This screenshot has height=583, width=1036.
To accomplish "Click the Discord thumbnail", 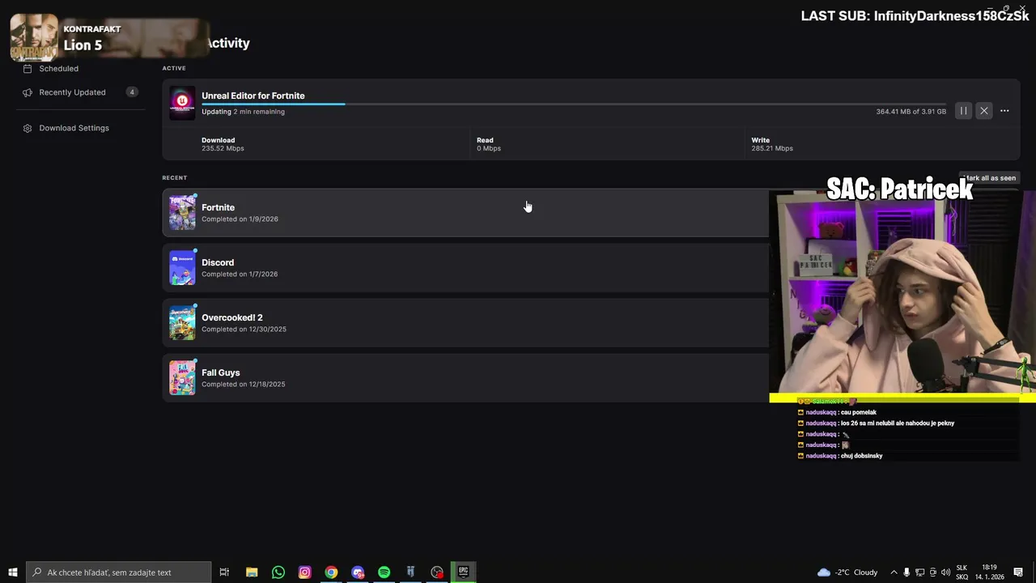I will click(182, 268).
